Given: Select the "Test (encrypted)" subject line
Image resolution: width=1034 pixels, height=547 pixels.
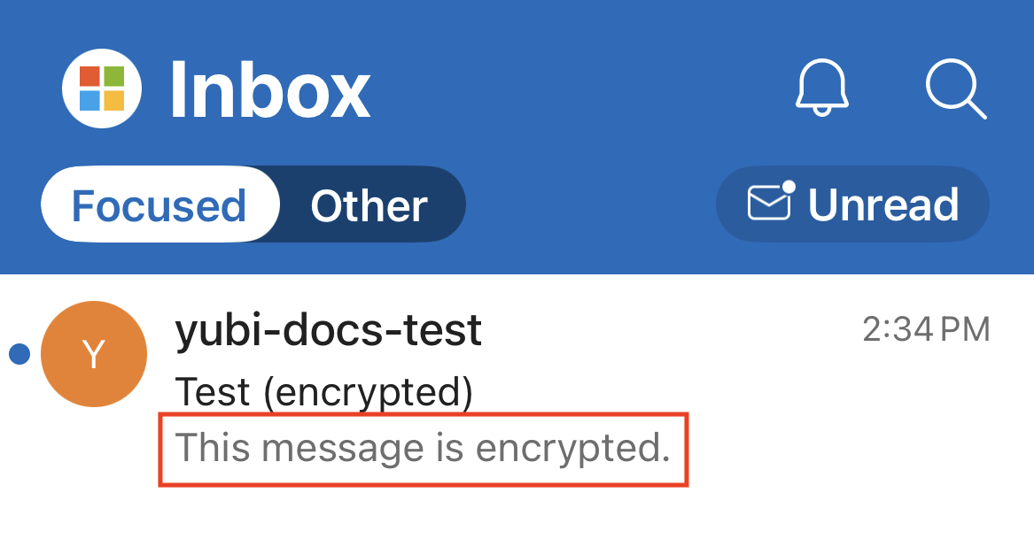Looking at the screenshot, I should (323, 392).
